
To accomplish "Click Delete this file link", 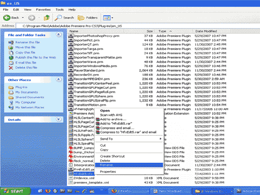I will click(26, 68).
